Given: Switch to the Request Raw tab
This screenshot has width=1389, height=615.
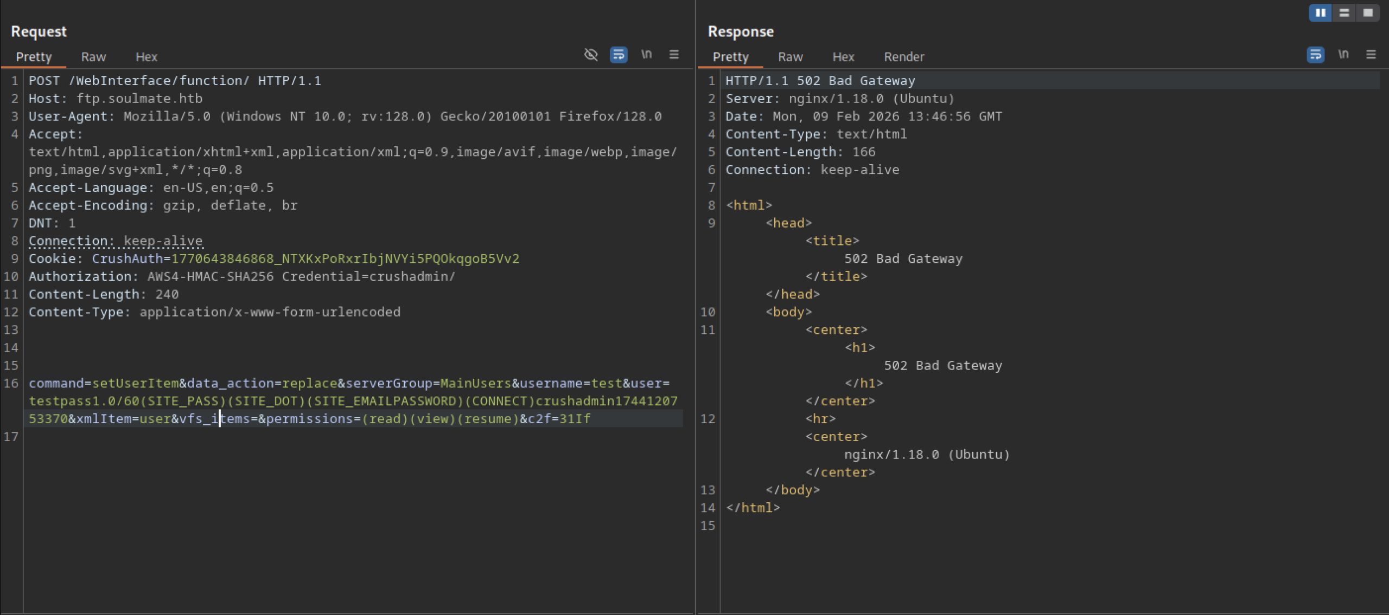Looking at the screenshot, I should coord(93,57).
